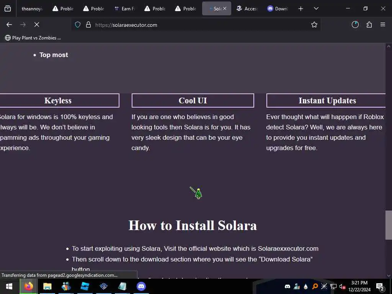
Task: Click the 'To start exploiting using Solara' line
Action: [195, 248]
